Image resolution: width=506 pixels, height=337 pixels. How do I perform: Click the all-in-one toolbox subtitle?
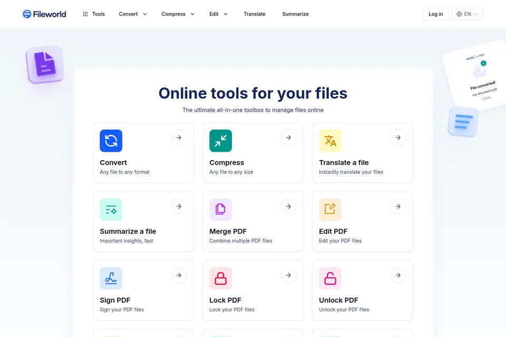click(x=253, y=110)
